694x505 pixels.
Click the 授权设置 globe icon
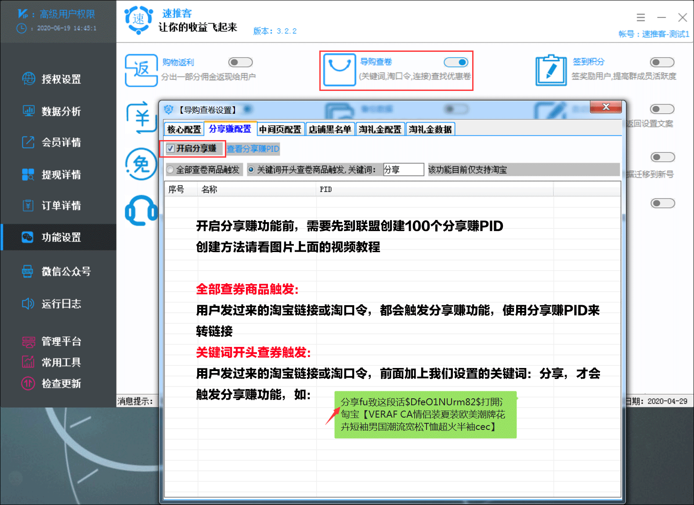point(29,79)
